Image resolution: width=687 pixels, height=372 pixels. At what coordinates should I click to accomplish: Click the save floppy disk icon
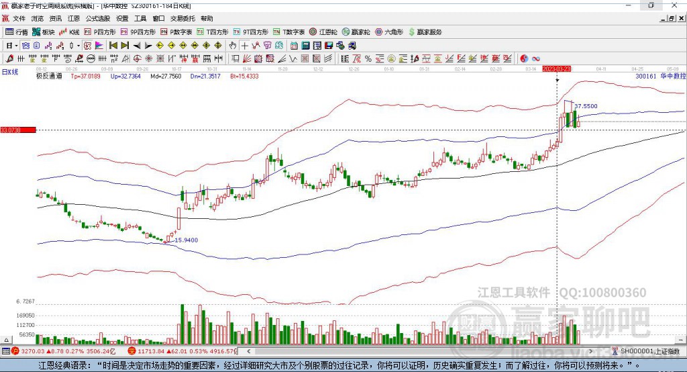coord(329,46)
